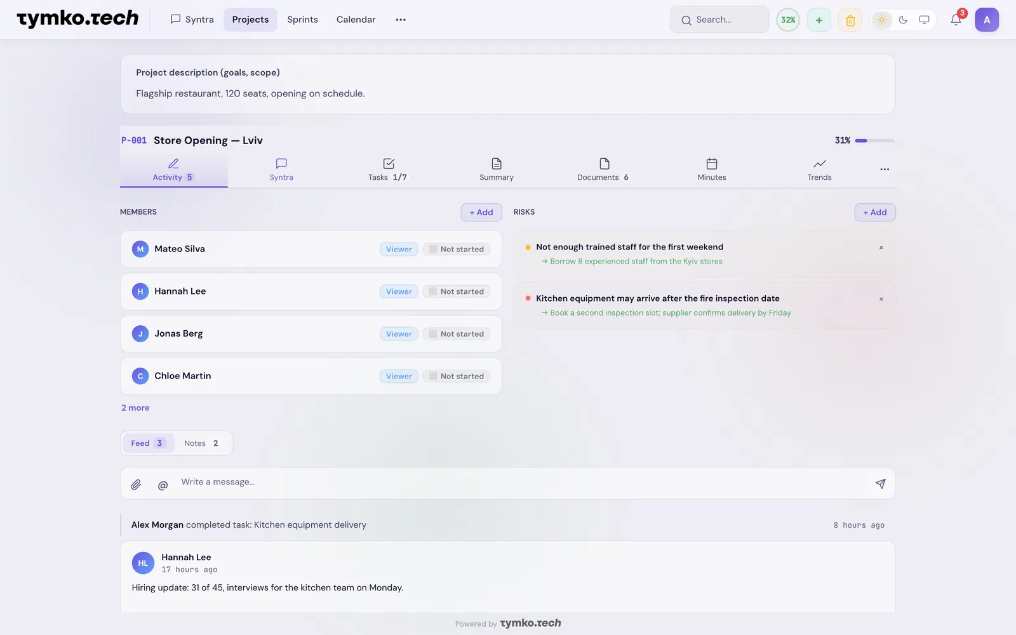
Task: Open Mateo Silva's Viewer role dropdown
Action: [x=399, y=249]
